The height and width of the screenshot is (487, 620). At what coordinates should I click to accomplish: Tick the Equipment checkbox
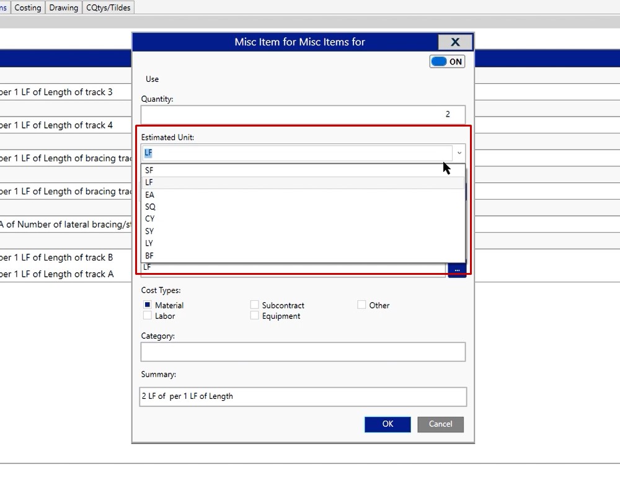[x=254, y=316]
